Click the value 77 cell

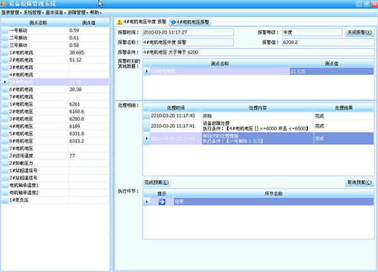pos(89,156)
